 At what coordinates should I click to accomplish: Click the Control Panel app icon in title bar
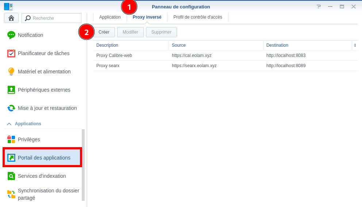click(x=8, y=7)
